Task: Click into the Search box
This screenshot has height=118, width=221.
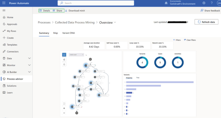Action: (96, 3)
